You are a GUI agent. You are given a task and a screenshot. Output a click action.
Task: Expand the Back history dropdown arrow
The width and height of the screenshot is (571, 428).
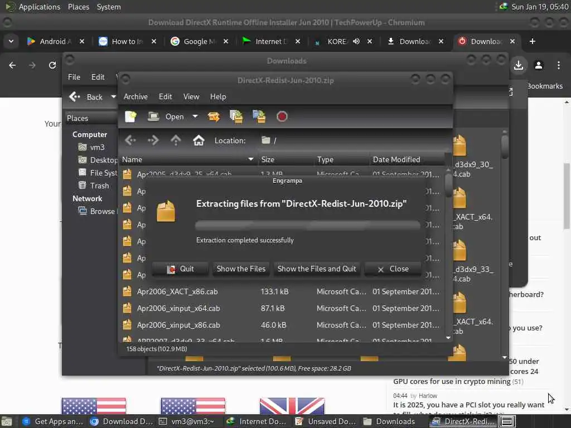click(113, 97)
